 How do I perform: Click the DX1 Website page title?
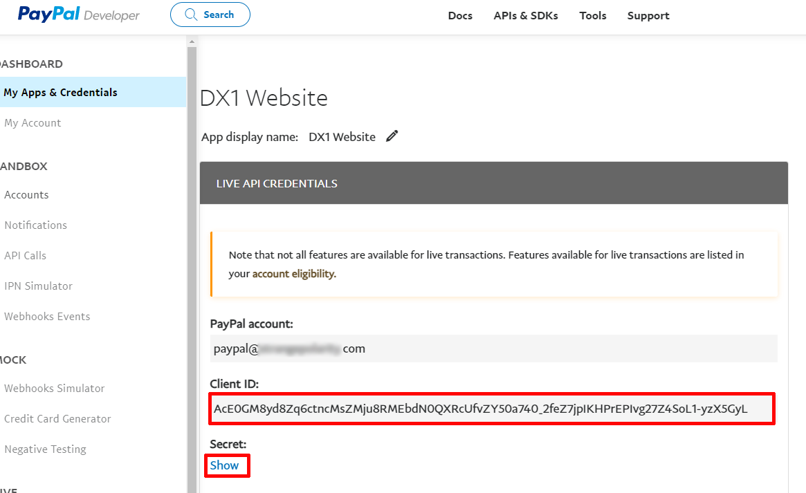click(x=264, y=97)
